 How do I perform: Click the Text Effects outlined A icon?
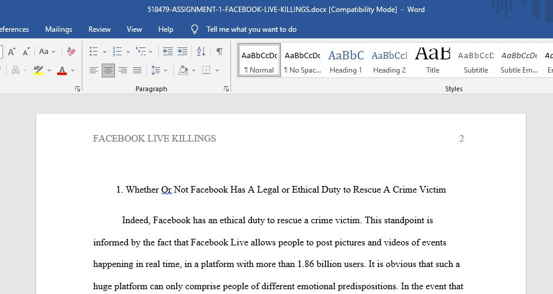(x=16, y=70)
